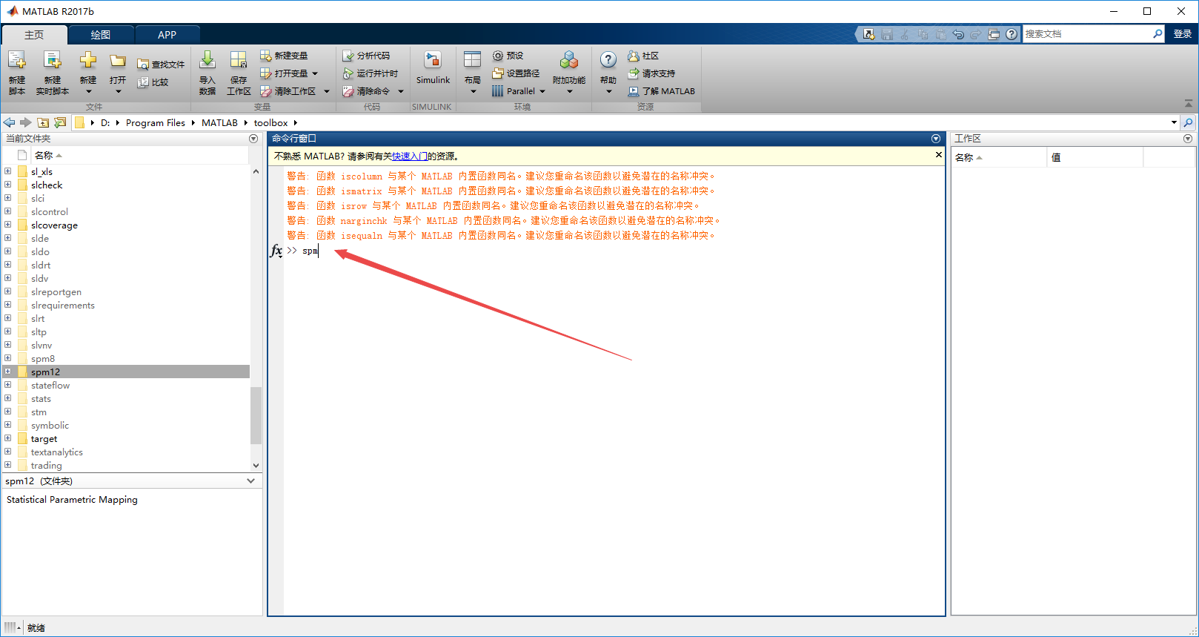Expand the spm12 folder
This screenshot has width=1199, height=637.
pyautogui.click(x=8, y=372)
